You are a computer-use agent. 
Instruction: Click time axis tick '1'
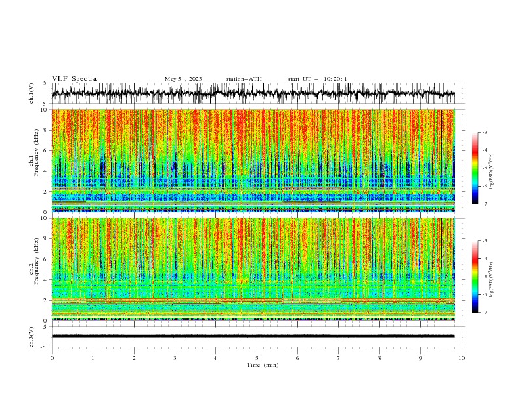(93, 358)
